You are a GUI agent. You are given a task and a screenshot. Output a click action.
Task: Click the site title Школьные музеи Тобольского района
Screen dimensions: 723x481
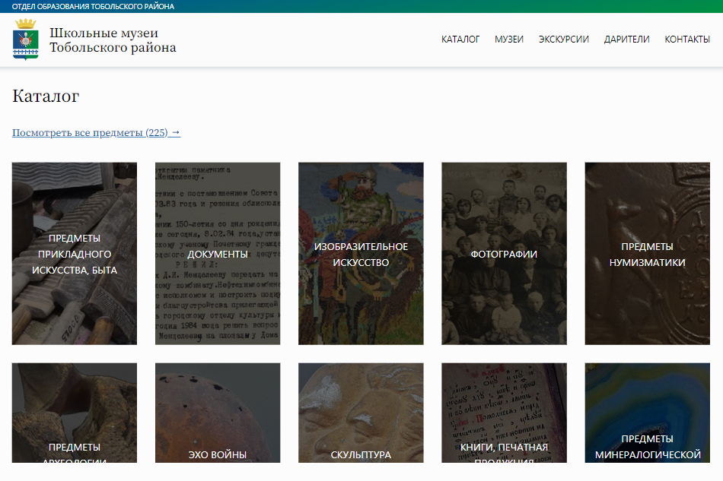tap(113, 40)
